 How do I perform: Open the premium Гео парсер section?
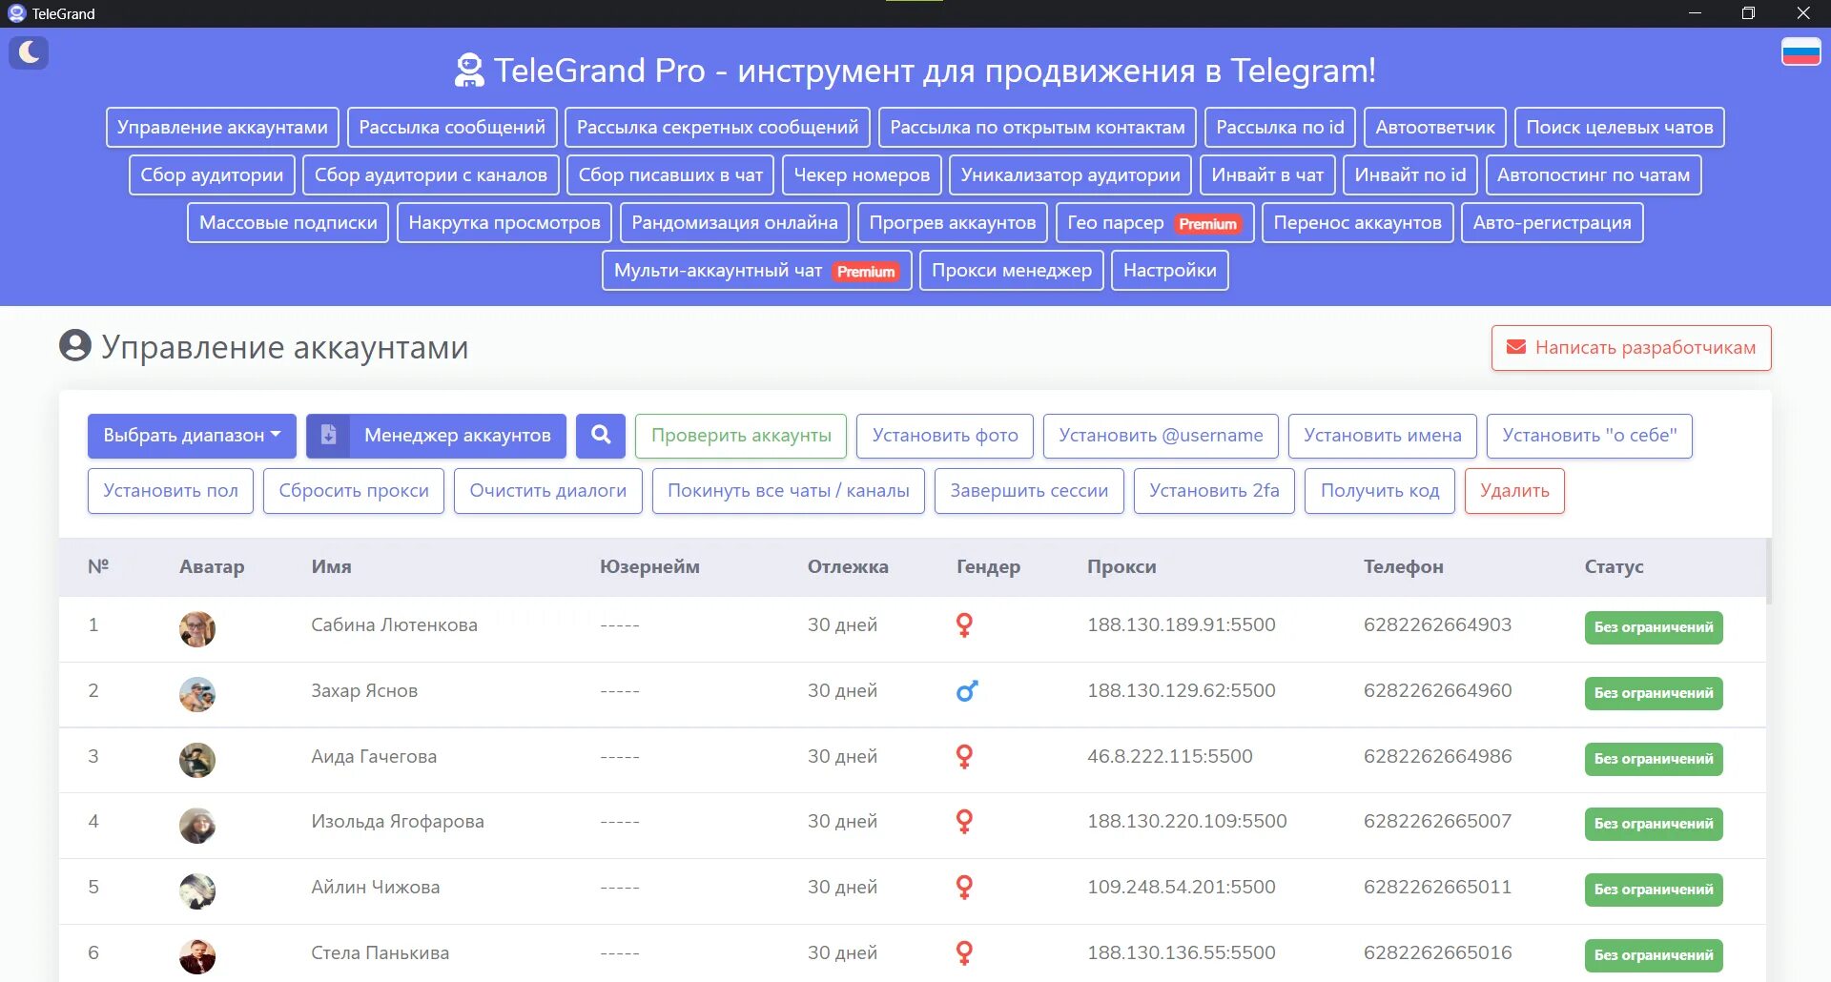[x=1155, y=223]
